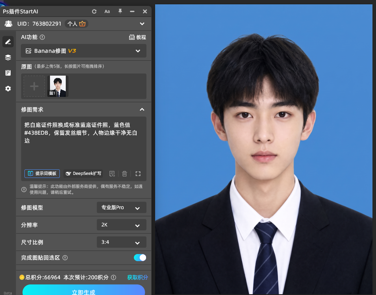Screen dimensions: 376x295
Task: Click the 立即生成 generate button
Action: coord(84,290)
